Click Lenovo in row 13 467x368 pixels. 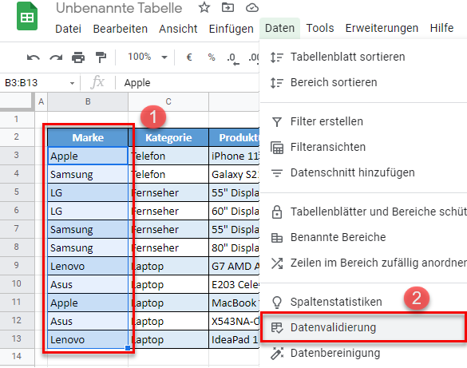[88, 340]
